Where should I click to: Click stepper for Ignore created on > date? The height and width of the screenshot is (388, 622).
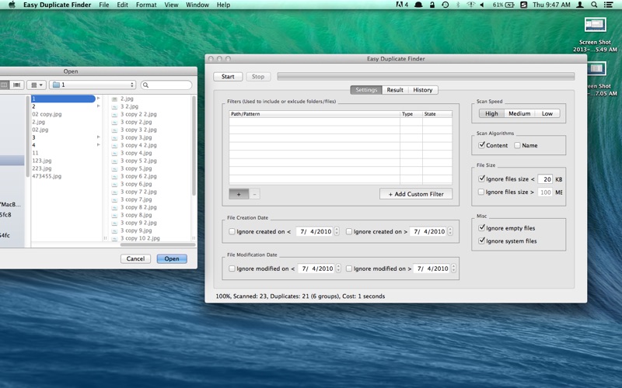pyautogui.click(x=450, y=231)
